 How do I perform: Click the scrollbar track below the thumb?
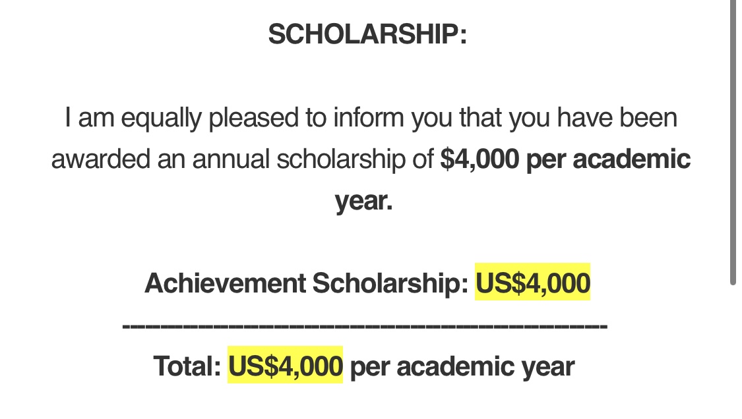733,352
